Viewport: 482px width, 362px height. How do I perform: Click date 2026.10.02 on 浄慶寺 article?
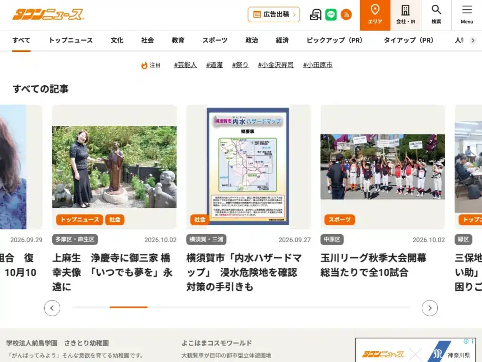[x=161, y=240]
